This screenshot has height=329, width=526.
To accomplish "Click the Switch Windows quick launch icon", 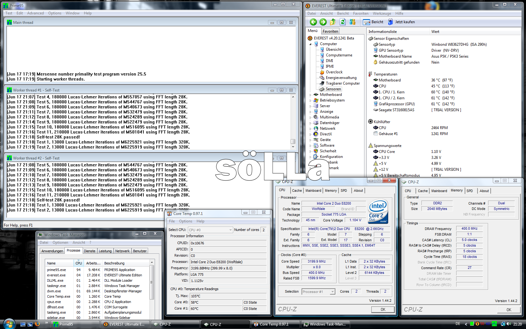I will 30,324.
